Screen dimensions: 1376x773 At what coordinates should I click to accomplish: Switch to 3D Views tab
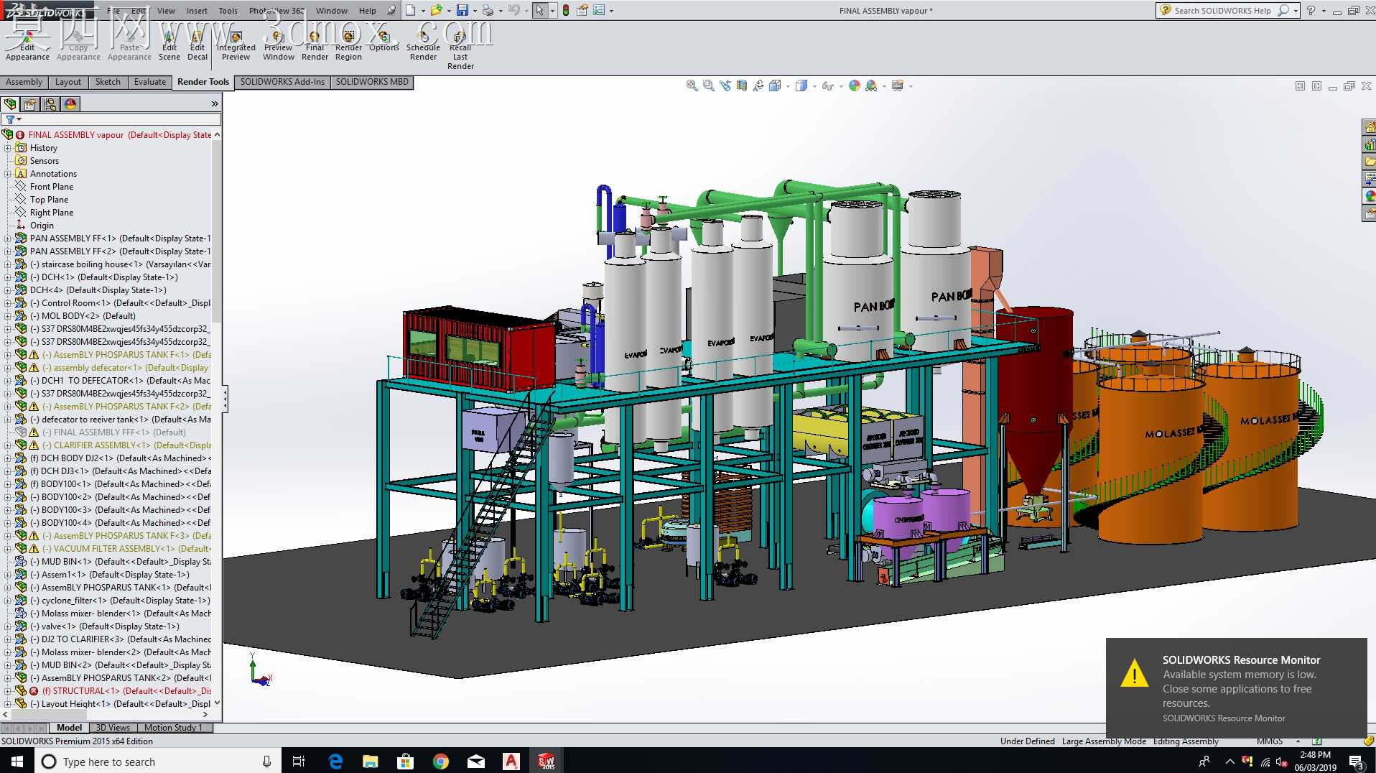(113, 728)
